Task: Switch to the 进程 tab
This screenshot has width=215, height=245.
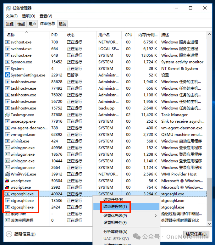Action: 10,24
